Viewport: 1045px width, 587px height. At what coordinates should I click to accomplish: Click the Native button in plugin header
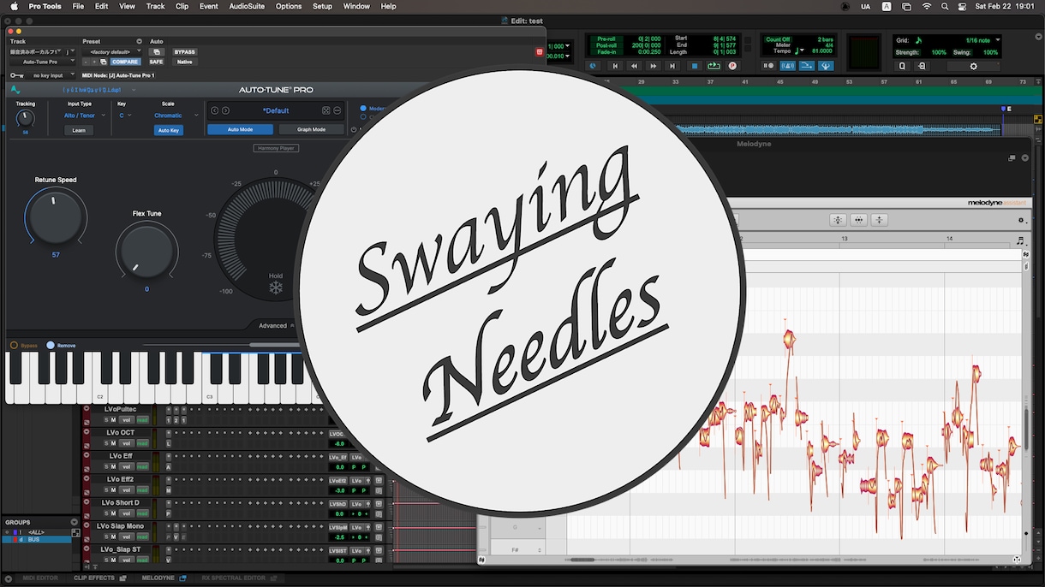(185, 62)
